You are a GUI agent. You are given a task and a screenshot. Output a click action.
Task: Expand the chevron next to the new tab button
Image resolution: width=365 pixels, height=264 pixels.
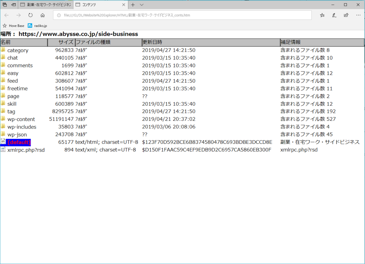pyautogui.click(x=141, y=5)
